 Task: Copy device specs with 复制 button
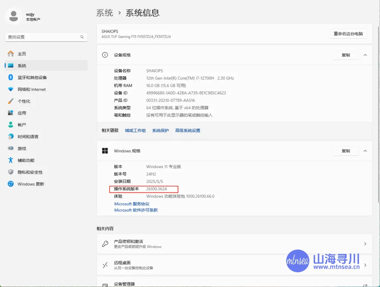point(346,55)
